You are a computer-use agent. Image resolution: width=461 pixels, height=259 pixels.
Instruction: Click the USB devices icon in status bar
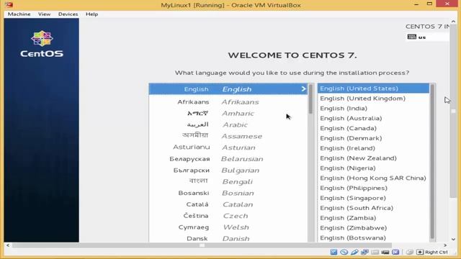(354, 252)
